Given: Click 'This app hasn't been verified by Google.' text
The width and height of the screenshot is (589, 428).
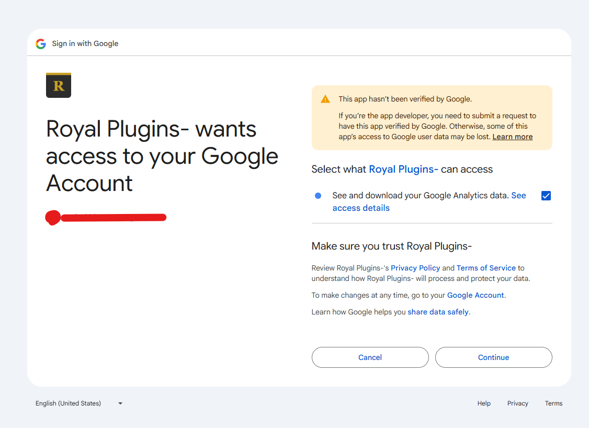Looking at the screenshot, I should click(x=405, y=99).
